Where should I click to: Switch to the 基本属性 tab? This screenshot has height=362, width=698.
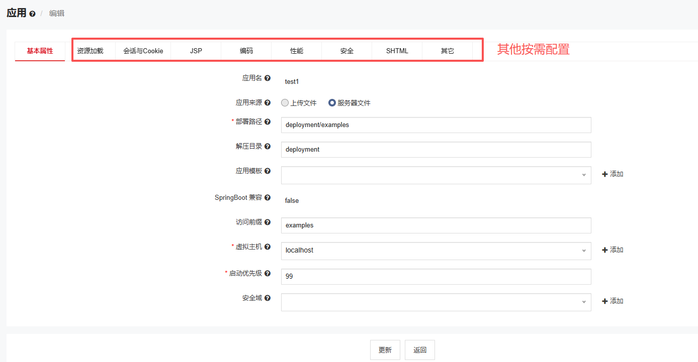point(40,51)
